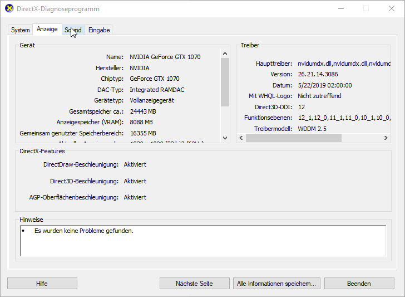The height and width of the screenshot is (297, 405).
Task: Open the Eingabe tab
Action: point(99,30)
